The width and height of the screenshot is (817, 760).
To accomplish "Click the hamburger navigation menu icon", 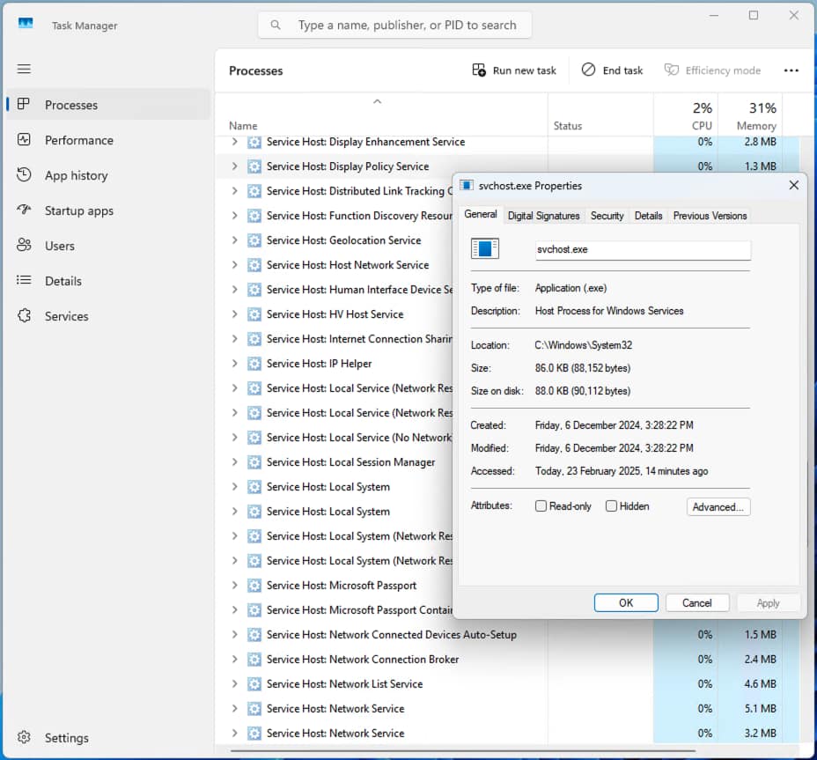I will click(x=24, y=69).
